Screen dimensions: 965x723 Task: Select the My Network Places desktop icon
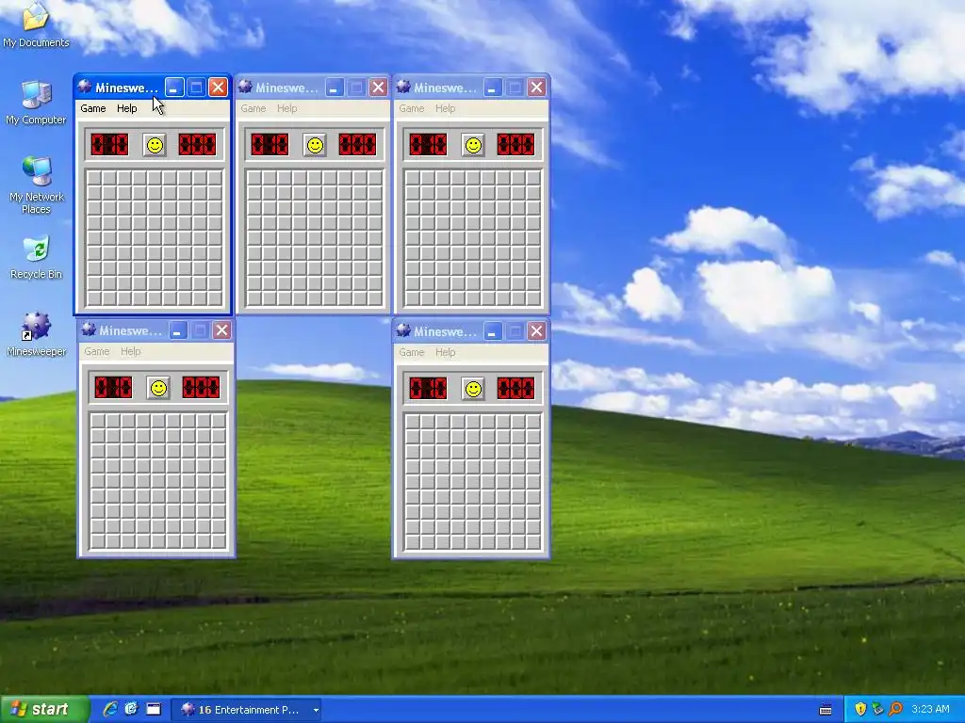(x=37, y=185)
